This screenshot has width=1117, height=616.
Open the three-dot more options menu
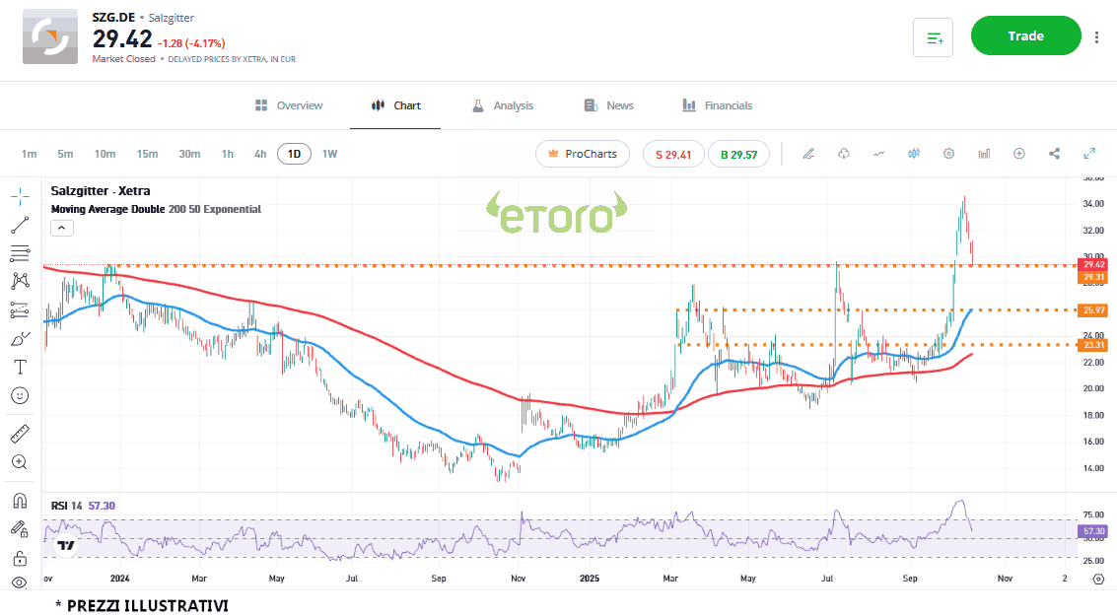[x=1096, y=36]
